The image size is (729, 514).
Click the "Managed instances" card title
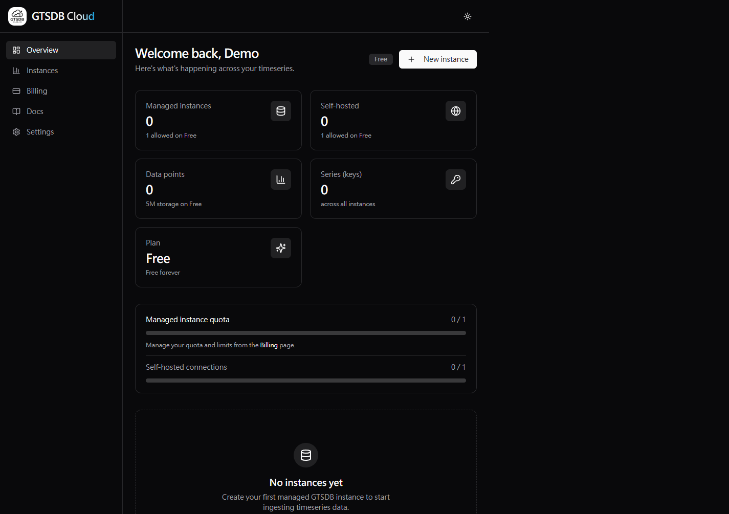coord(179,106)
